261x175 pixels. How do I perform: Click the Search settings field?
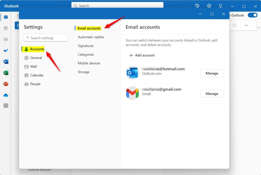coord(45,38)
